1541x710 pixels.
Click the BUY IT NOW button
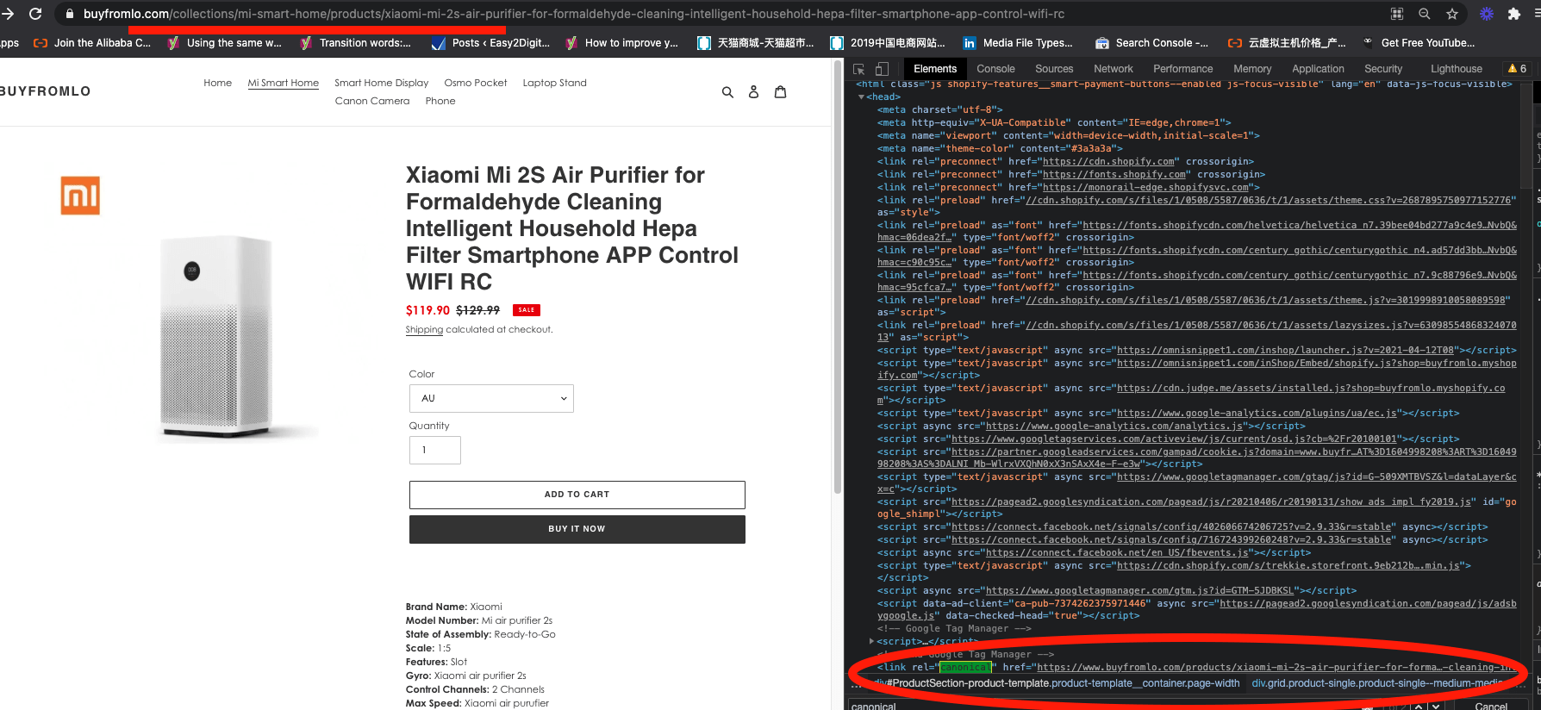click(x=577, y=529)
